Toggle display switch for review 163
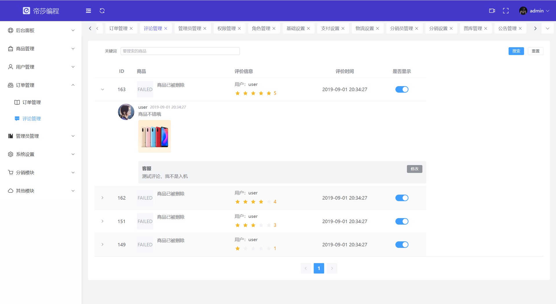The width and height of the screenshot is (556, 304). click(x=402, y=90)
